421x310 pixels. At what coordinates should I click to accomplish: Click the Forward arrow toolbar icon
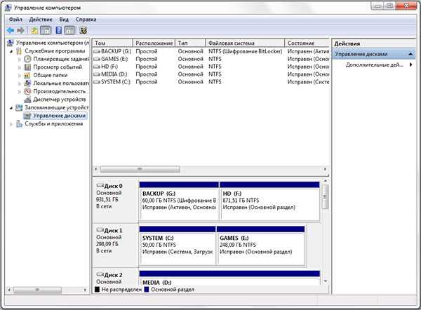[20, 30]
